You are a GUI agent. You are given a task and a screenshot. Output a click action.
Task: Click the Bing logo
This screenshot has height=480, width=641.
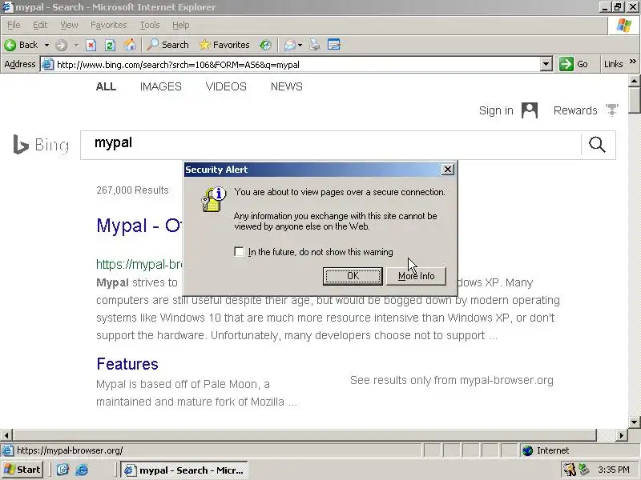pyautogui.click(x=41, y=145)
